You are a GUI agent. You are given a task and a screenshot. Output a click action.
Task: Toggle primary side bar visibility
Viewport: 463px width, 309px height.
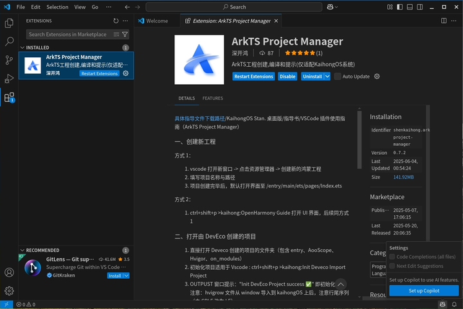click(x=400, y=7)
